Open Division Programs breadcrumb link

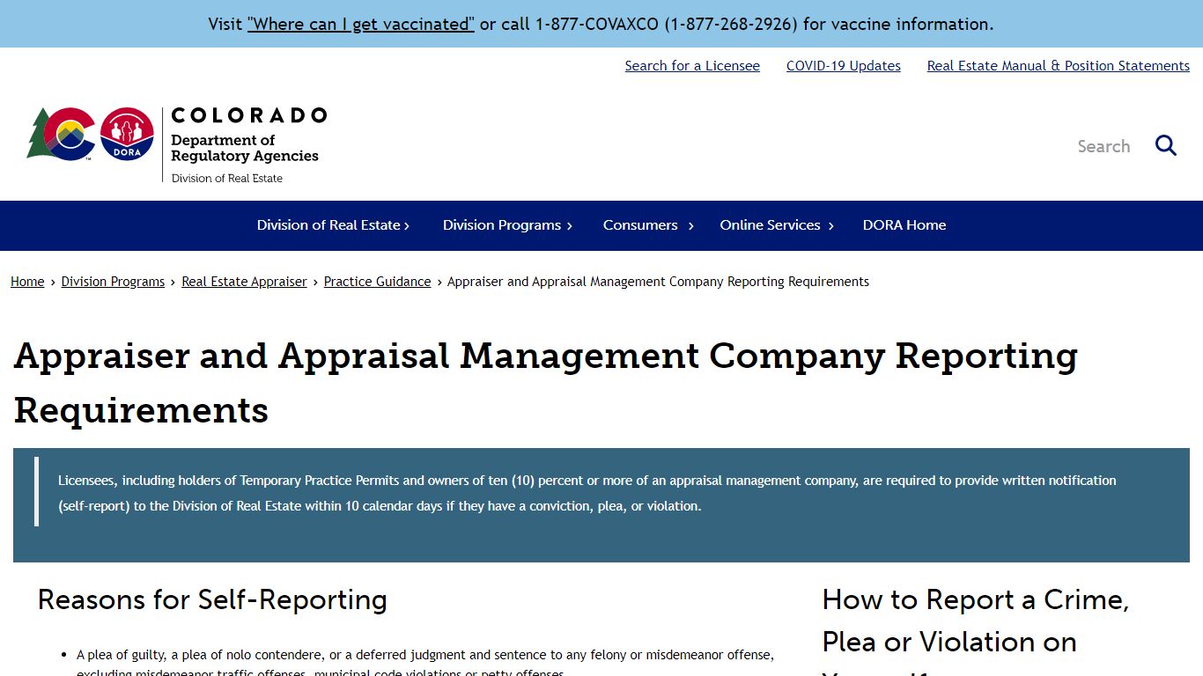coord(113,282)
